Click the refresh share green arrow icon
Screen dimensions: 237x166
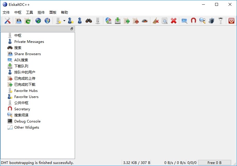click(x=28, y=21)
